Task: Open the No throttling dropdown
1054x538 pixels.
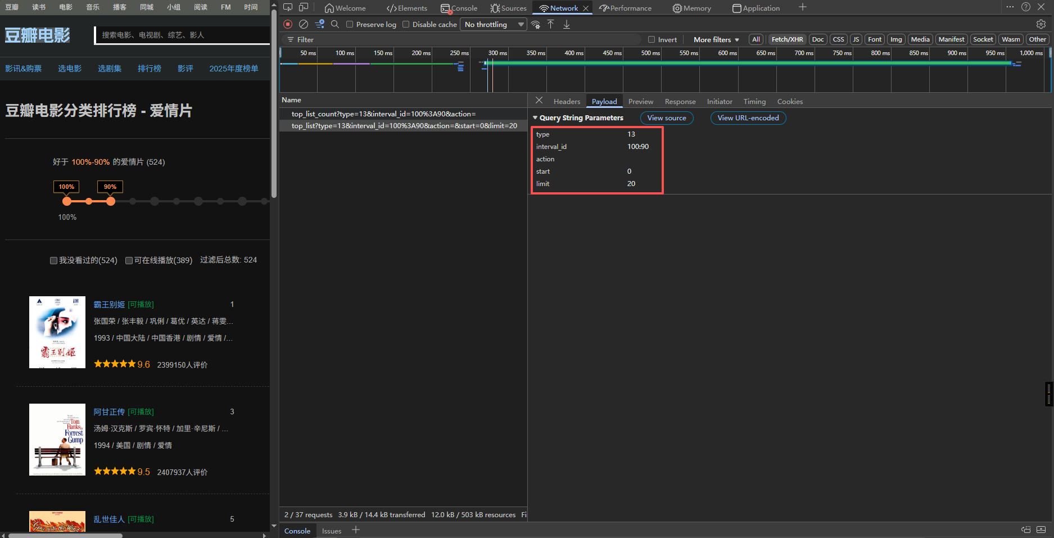Action: pos(494,24)
